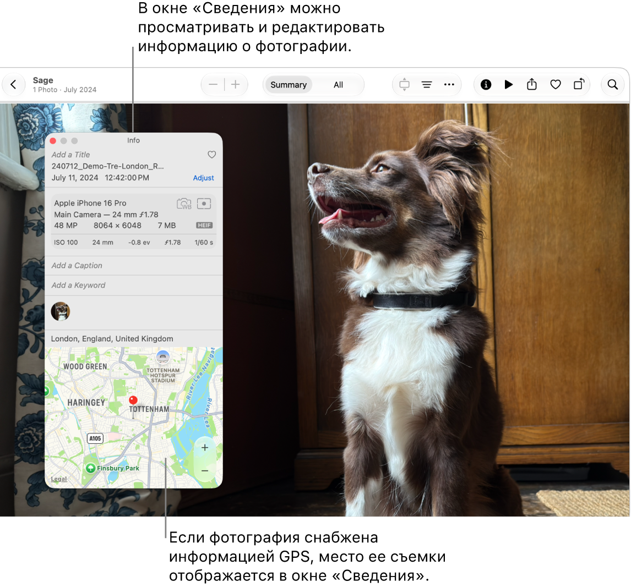631x587 pixels.
Task: Favorite photo using toolbar heart icon
Action: [556, 84]
